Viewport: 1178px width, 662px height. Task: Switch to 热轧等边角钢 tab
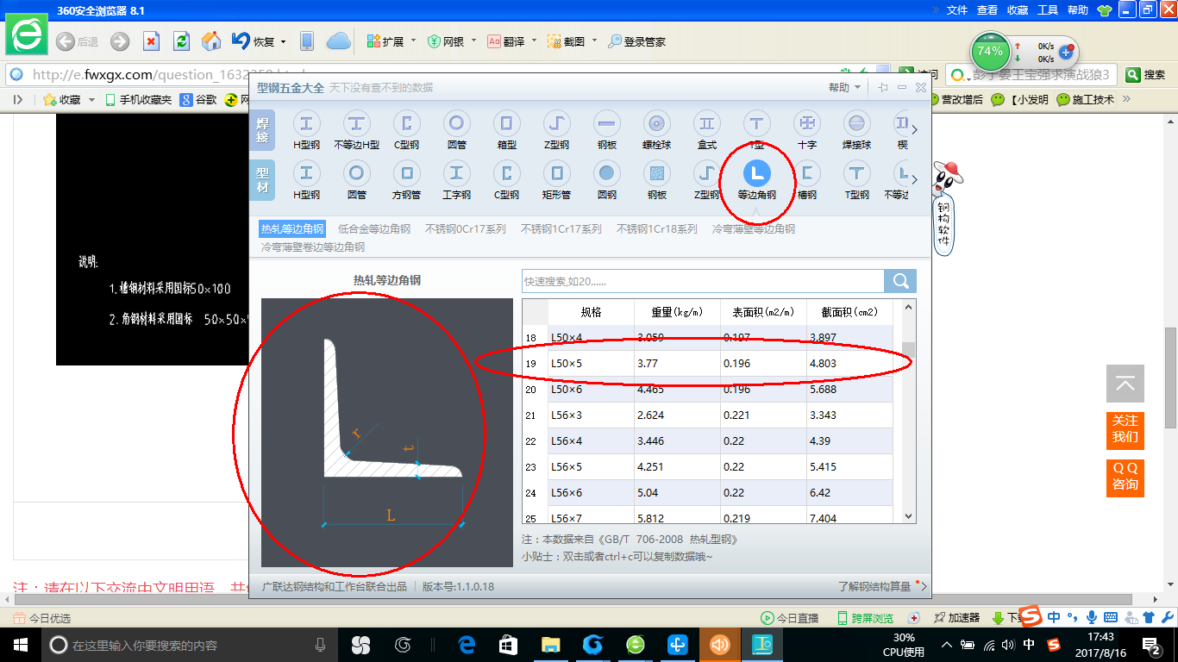point(292,228)
